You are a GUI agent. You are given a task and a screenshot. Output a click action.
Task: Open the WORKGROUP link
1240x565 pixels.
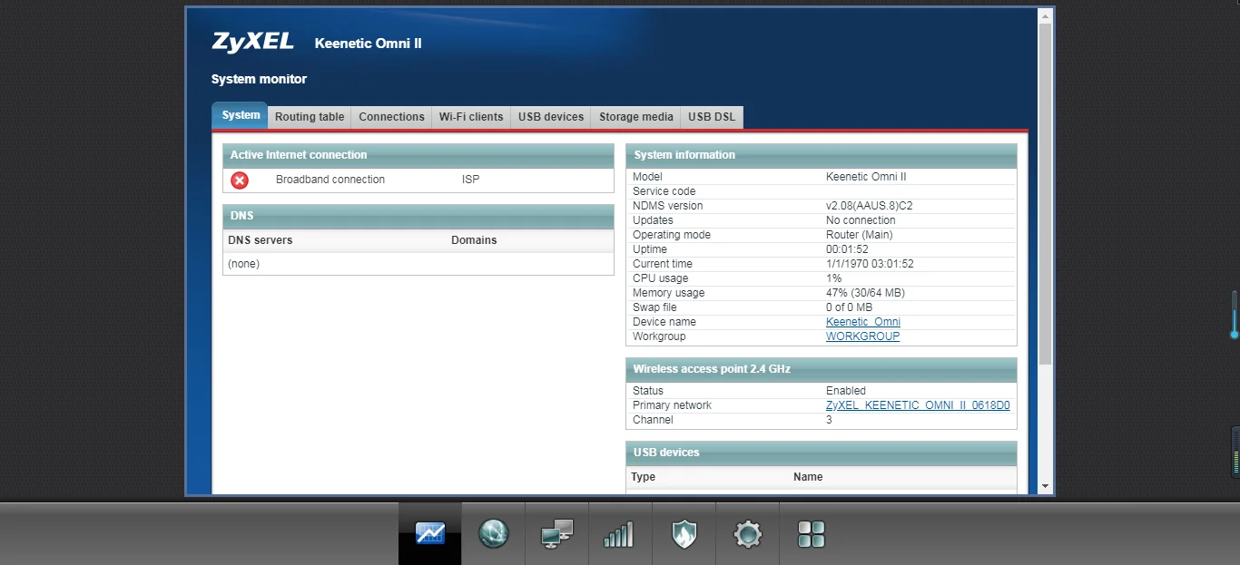coord(863,336)
